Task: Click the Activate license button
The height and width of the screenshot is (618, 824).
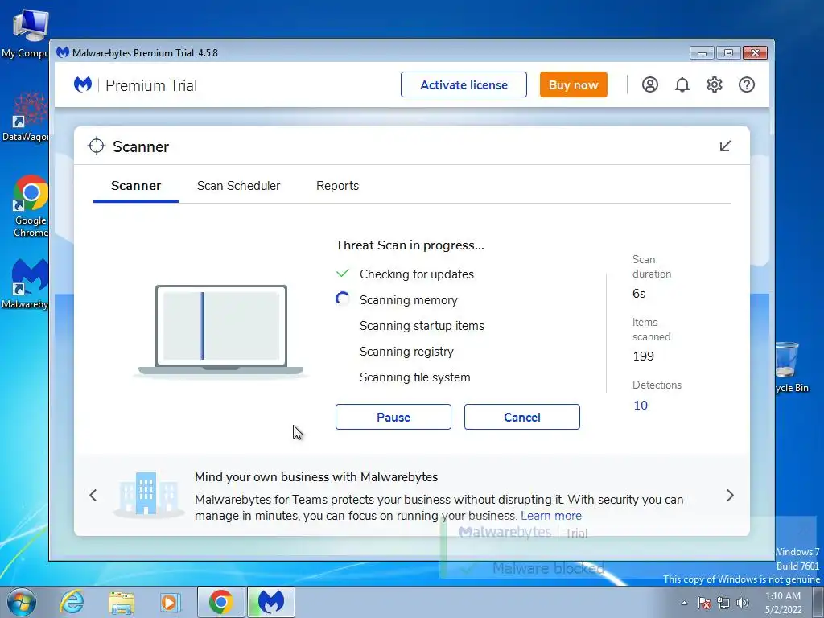Action: pyautogui.click(x=463, y=84)
